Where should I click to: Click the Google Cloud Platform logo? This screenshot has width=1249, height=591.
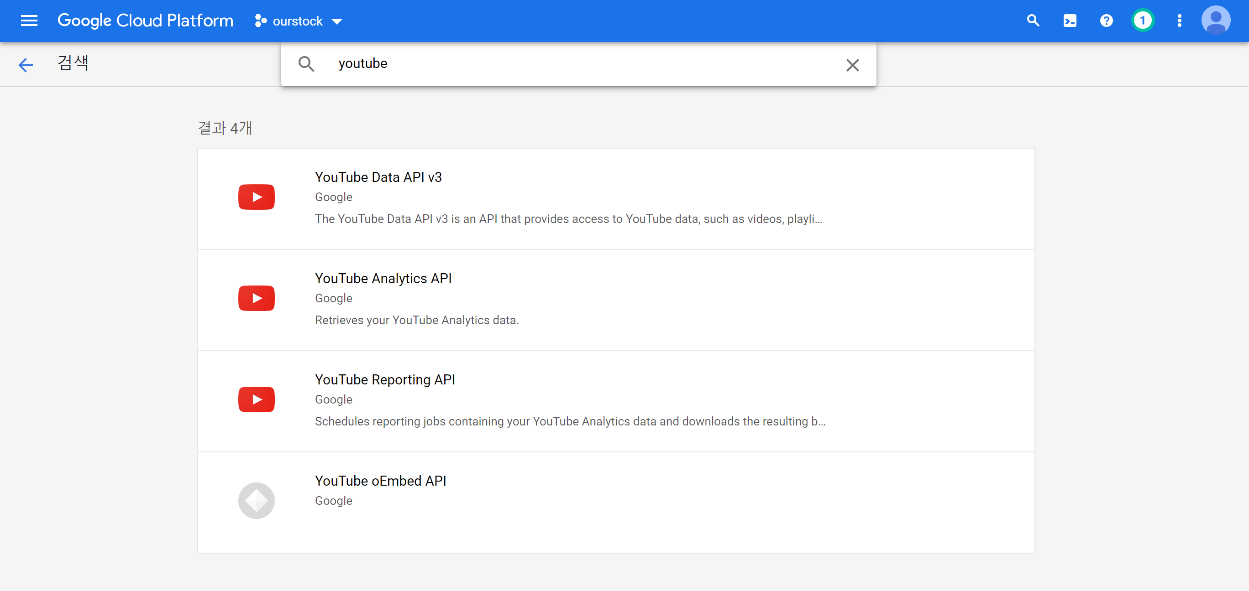point(145,21)
